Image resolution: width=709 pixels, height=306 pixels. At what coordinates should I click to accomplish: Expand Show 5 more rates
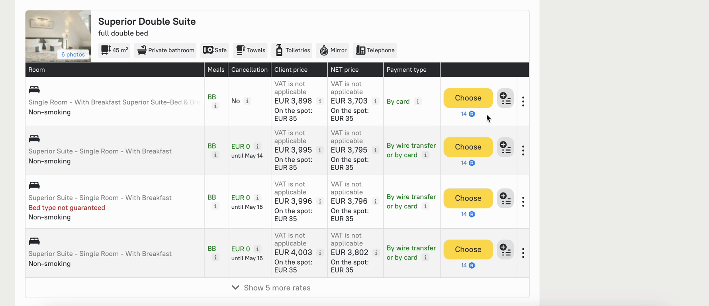271,288
